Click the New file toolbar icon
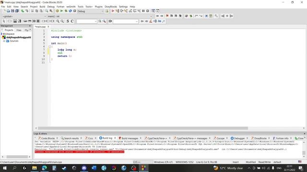The image size is (307, 172). point(4,11)
